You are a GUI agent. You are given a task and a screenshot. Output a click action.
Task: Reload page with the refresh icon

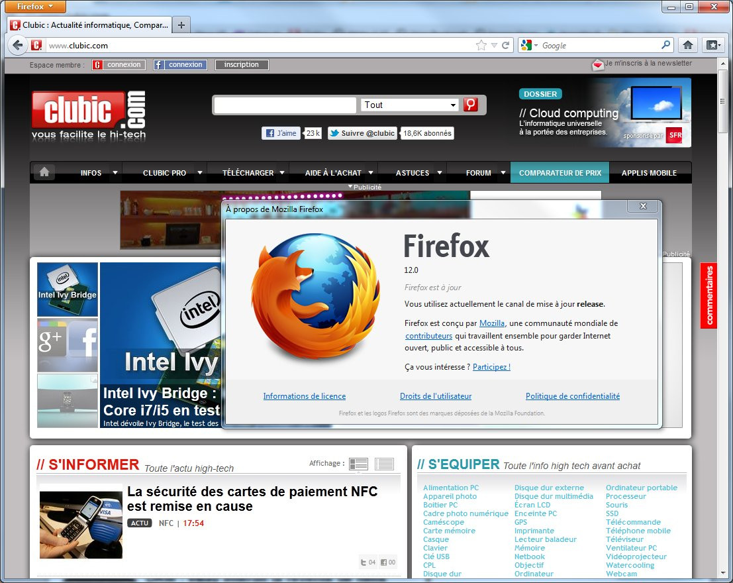pyautogui.click(x=505, y=46)
